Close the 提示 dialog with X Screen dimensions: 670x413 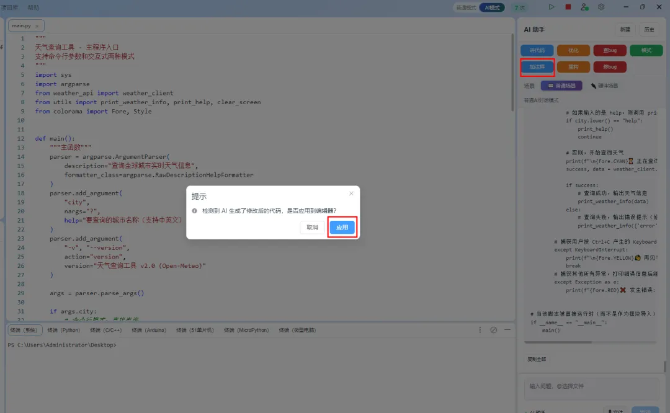(351, 193)
